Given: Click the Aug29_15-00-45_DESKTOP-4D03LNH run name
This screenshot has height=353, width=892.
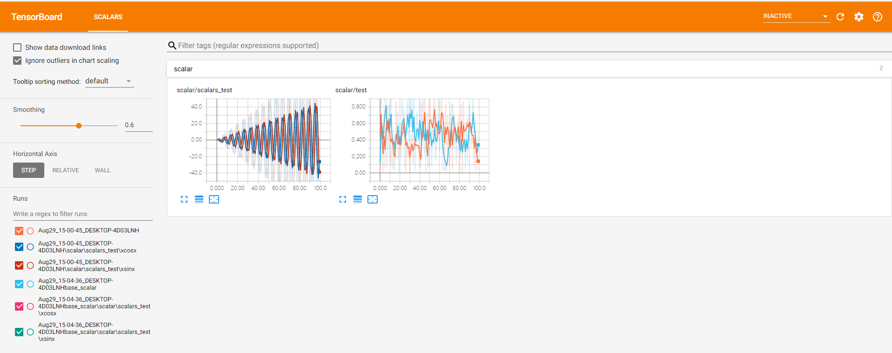Looking at the screenshot, I should (89, 231).
